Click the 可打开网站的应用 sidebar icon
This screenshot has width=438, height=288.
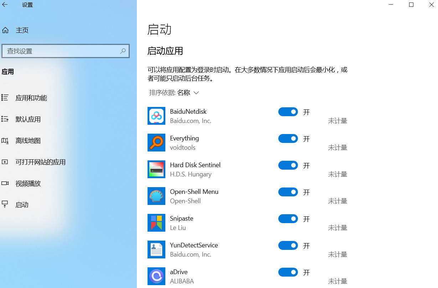(x=5, y=162)
